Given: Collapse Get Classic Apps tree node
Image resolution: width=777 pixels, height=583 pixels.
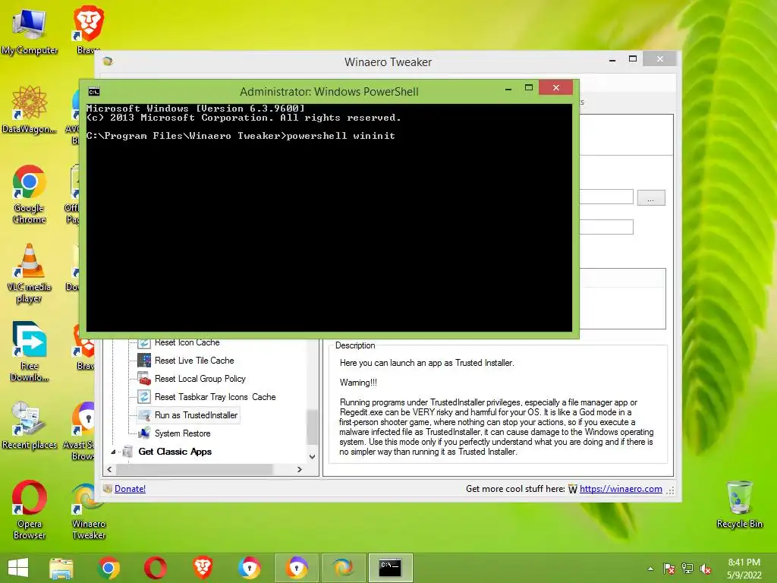Looking at the screenshot, I should pos(114,452).
